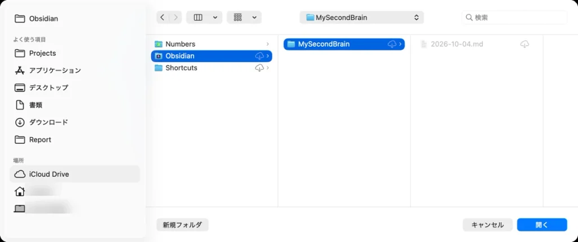Expand the Obsidian folder chevron
Viewport: 578px width, 242px height.
[268, 56]
